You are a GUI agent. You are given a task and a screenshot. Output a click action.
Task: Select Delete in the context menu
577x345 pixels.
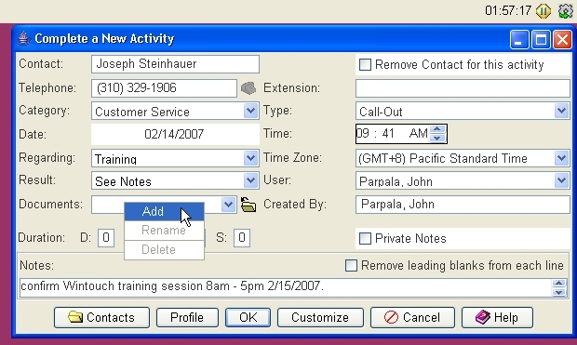164,250
